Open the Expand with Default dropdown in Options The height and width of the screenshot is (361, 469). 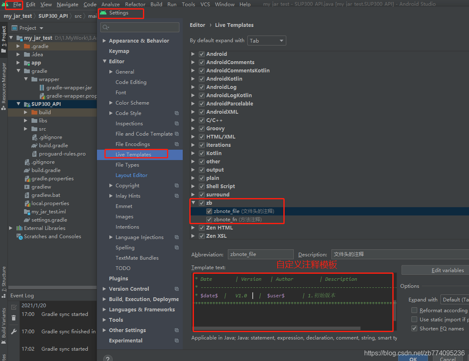tap(454, 299)
